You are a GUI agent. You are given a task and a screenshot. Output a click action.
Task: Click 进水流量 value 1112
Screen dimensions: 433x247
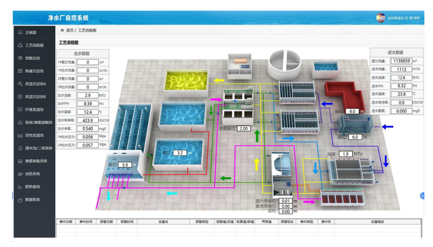click(402, 69)
